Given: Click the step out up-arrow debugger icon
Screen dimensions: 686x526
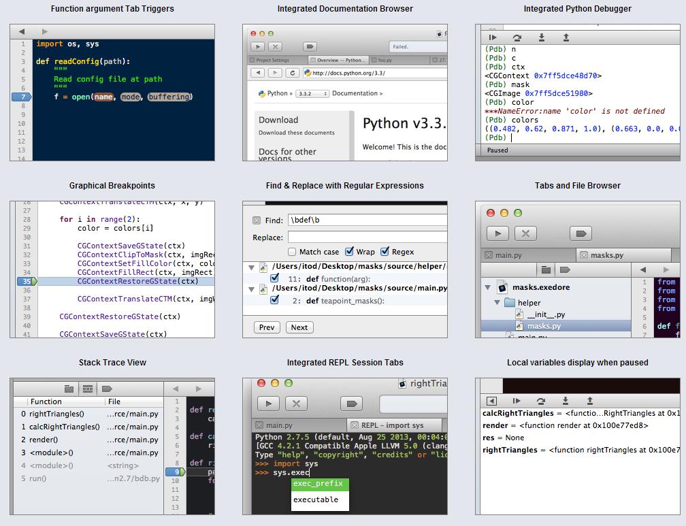Looking at the screenshot, I should [x=566, y=37].
